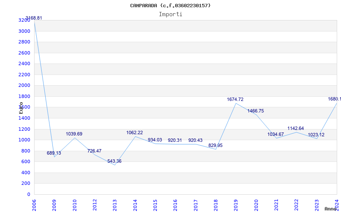
Task: Click the chart title CAMPARADA (c.f.03602230157)
Action: [x=170, y=6]
